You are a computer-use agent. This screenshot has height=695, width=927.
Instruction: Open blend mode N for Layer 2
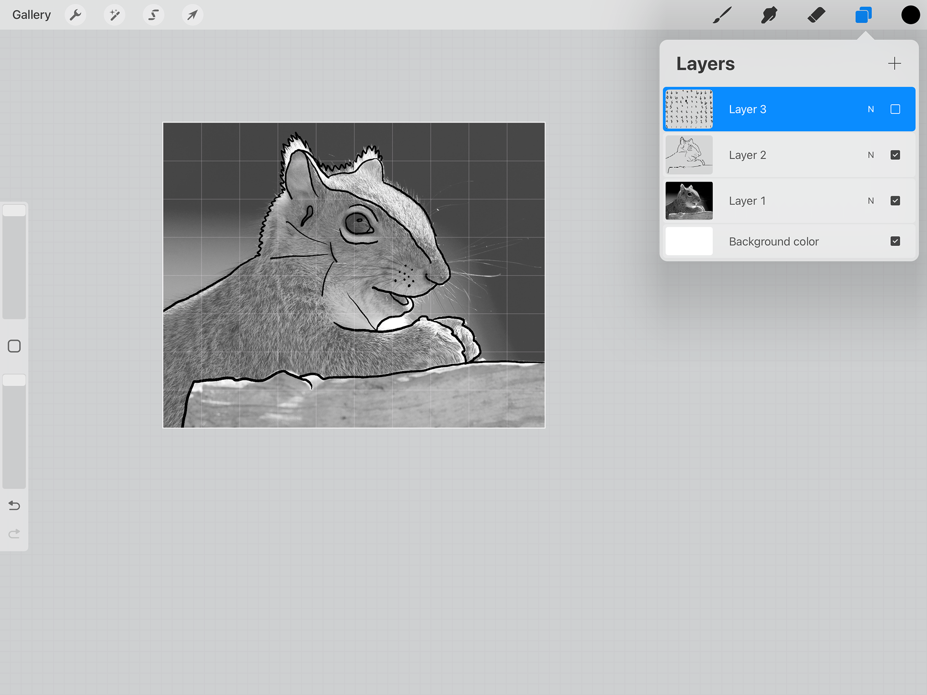coord(871,155)
